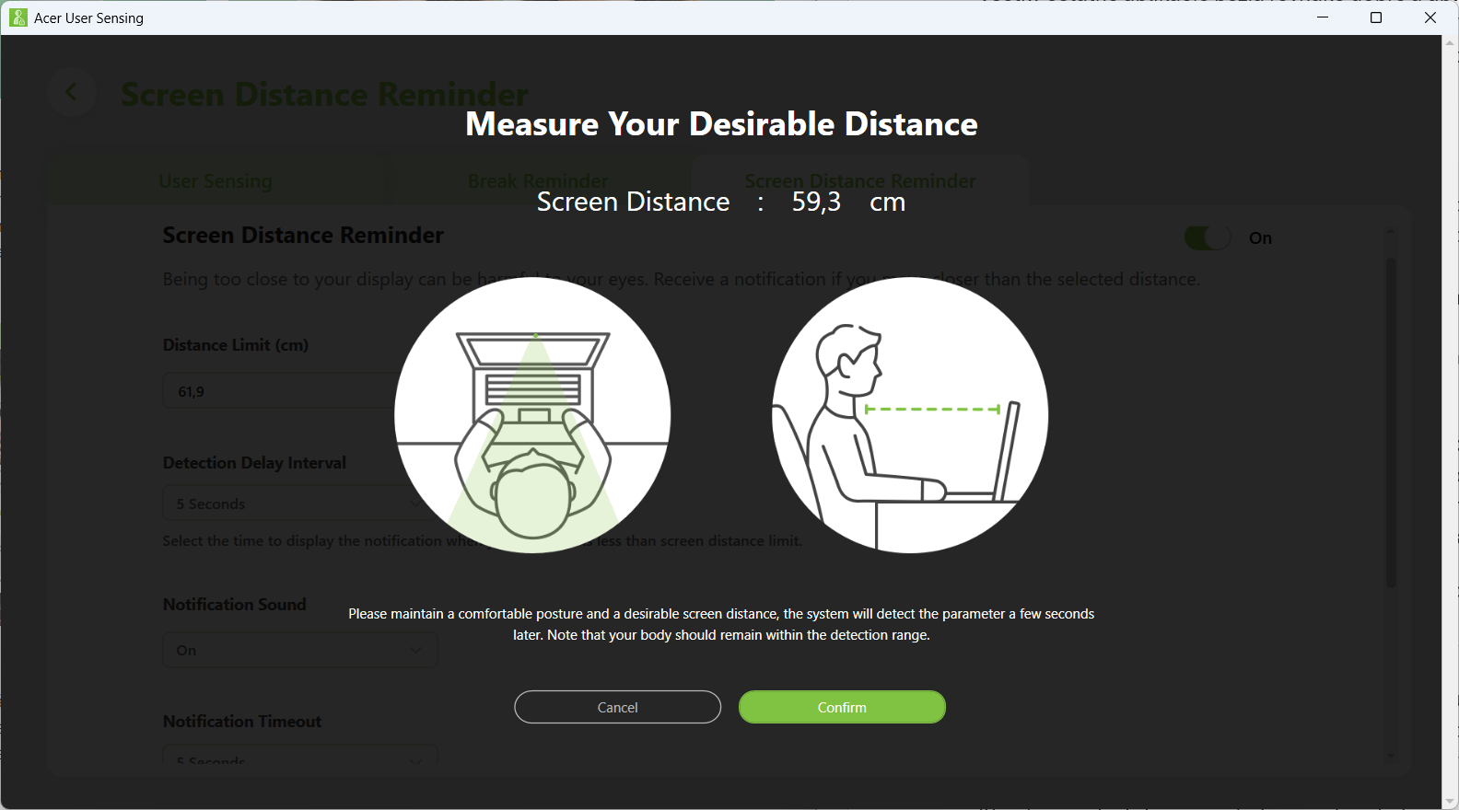Click the settings panel scrollbar thumb
Viewport: 1459px width, 810px height.
pyautogui.click(x=1391, y=422)
